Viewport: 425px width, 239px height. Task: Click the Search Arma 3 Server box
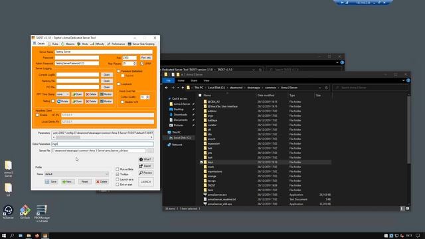click(371, 88)
